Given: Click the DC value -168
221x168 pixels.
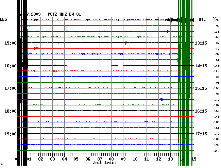Looking at the screenshot, I should tap(216, 66).
